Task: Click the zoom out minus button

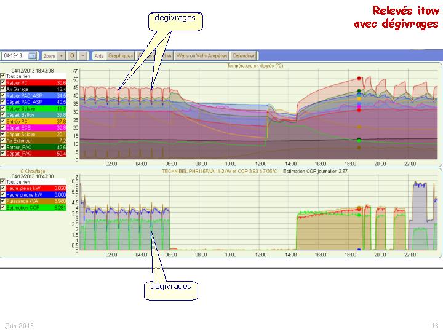Action: [x=83, y=56]
